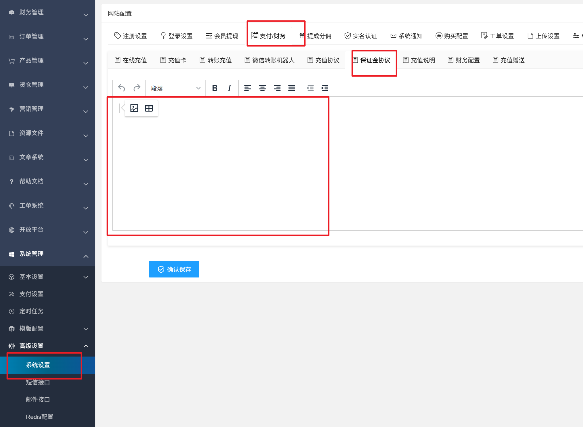Decrease indent with the outdent icon
This screenshot has width=583, height=427.
click(310, 88)
